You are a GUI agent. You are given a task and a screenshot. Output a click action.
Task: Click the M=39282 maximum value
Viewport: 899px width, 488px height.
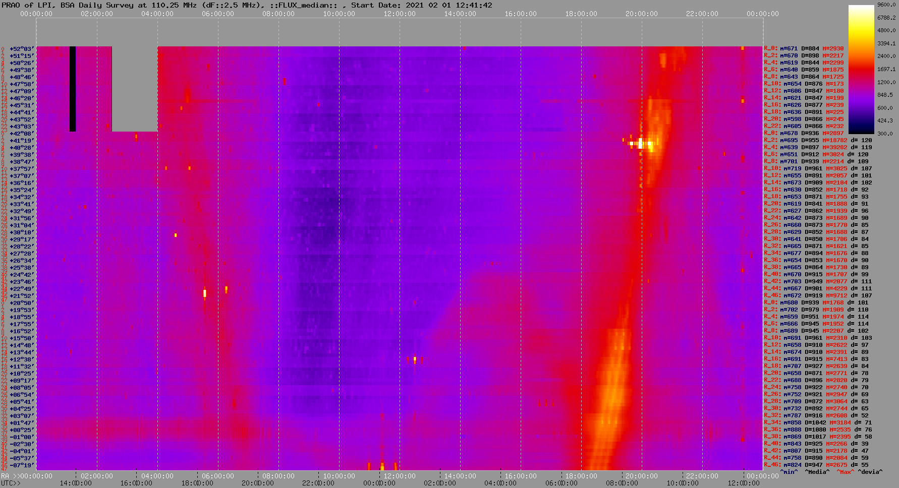(x=835, y=147)
